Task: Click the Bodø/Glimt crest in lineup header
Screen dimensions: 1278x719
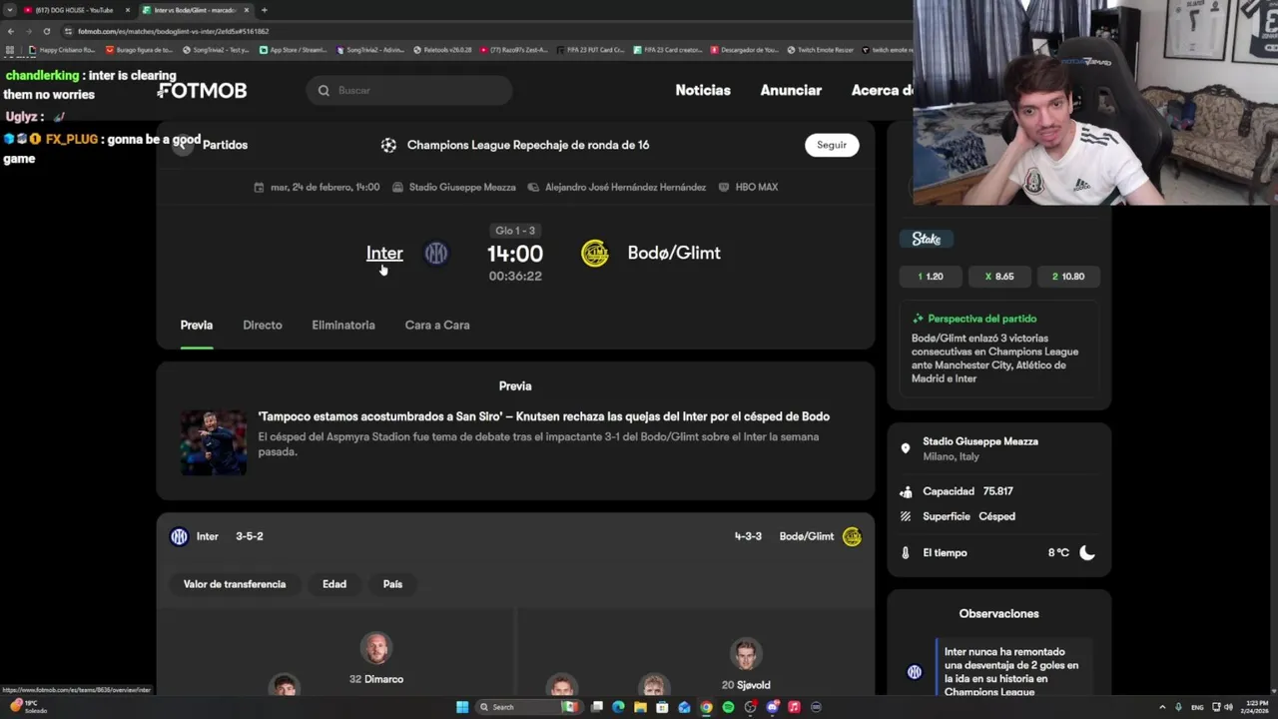Action: click(852, 536)
